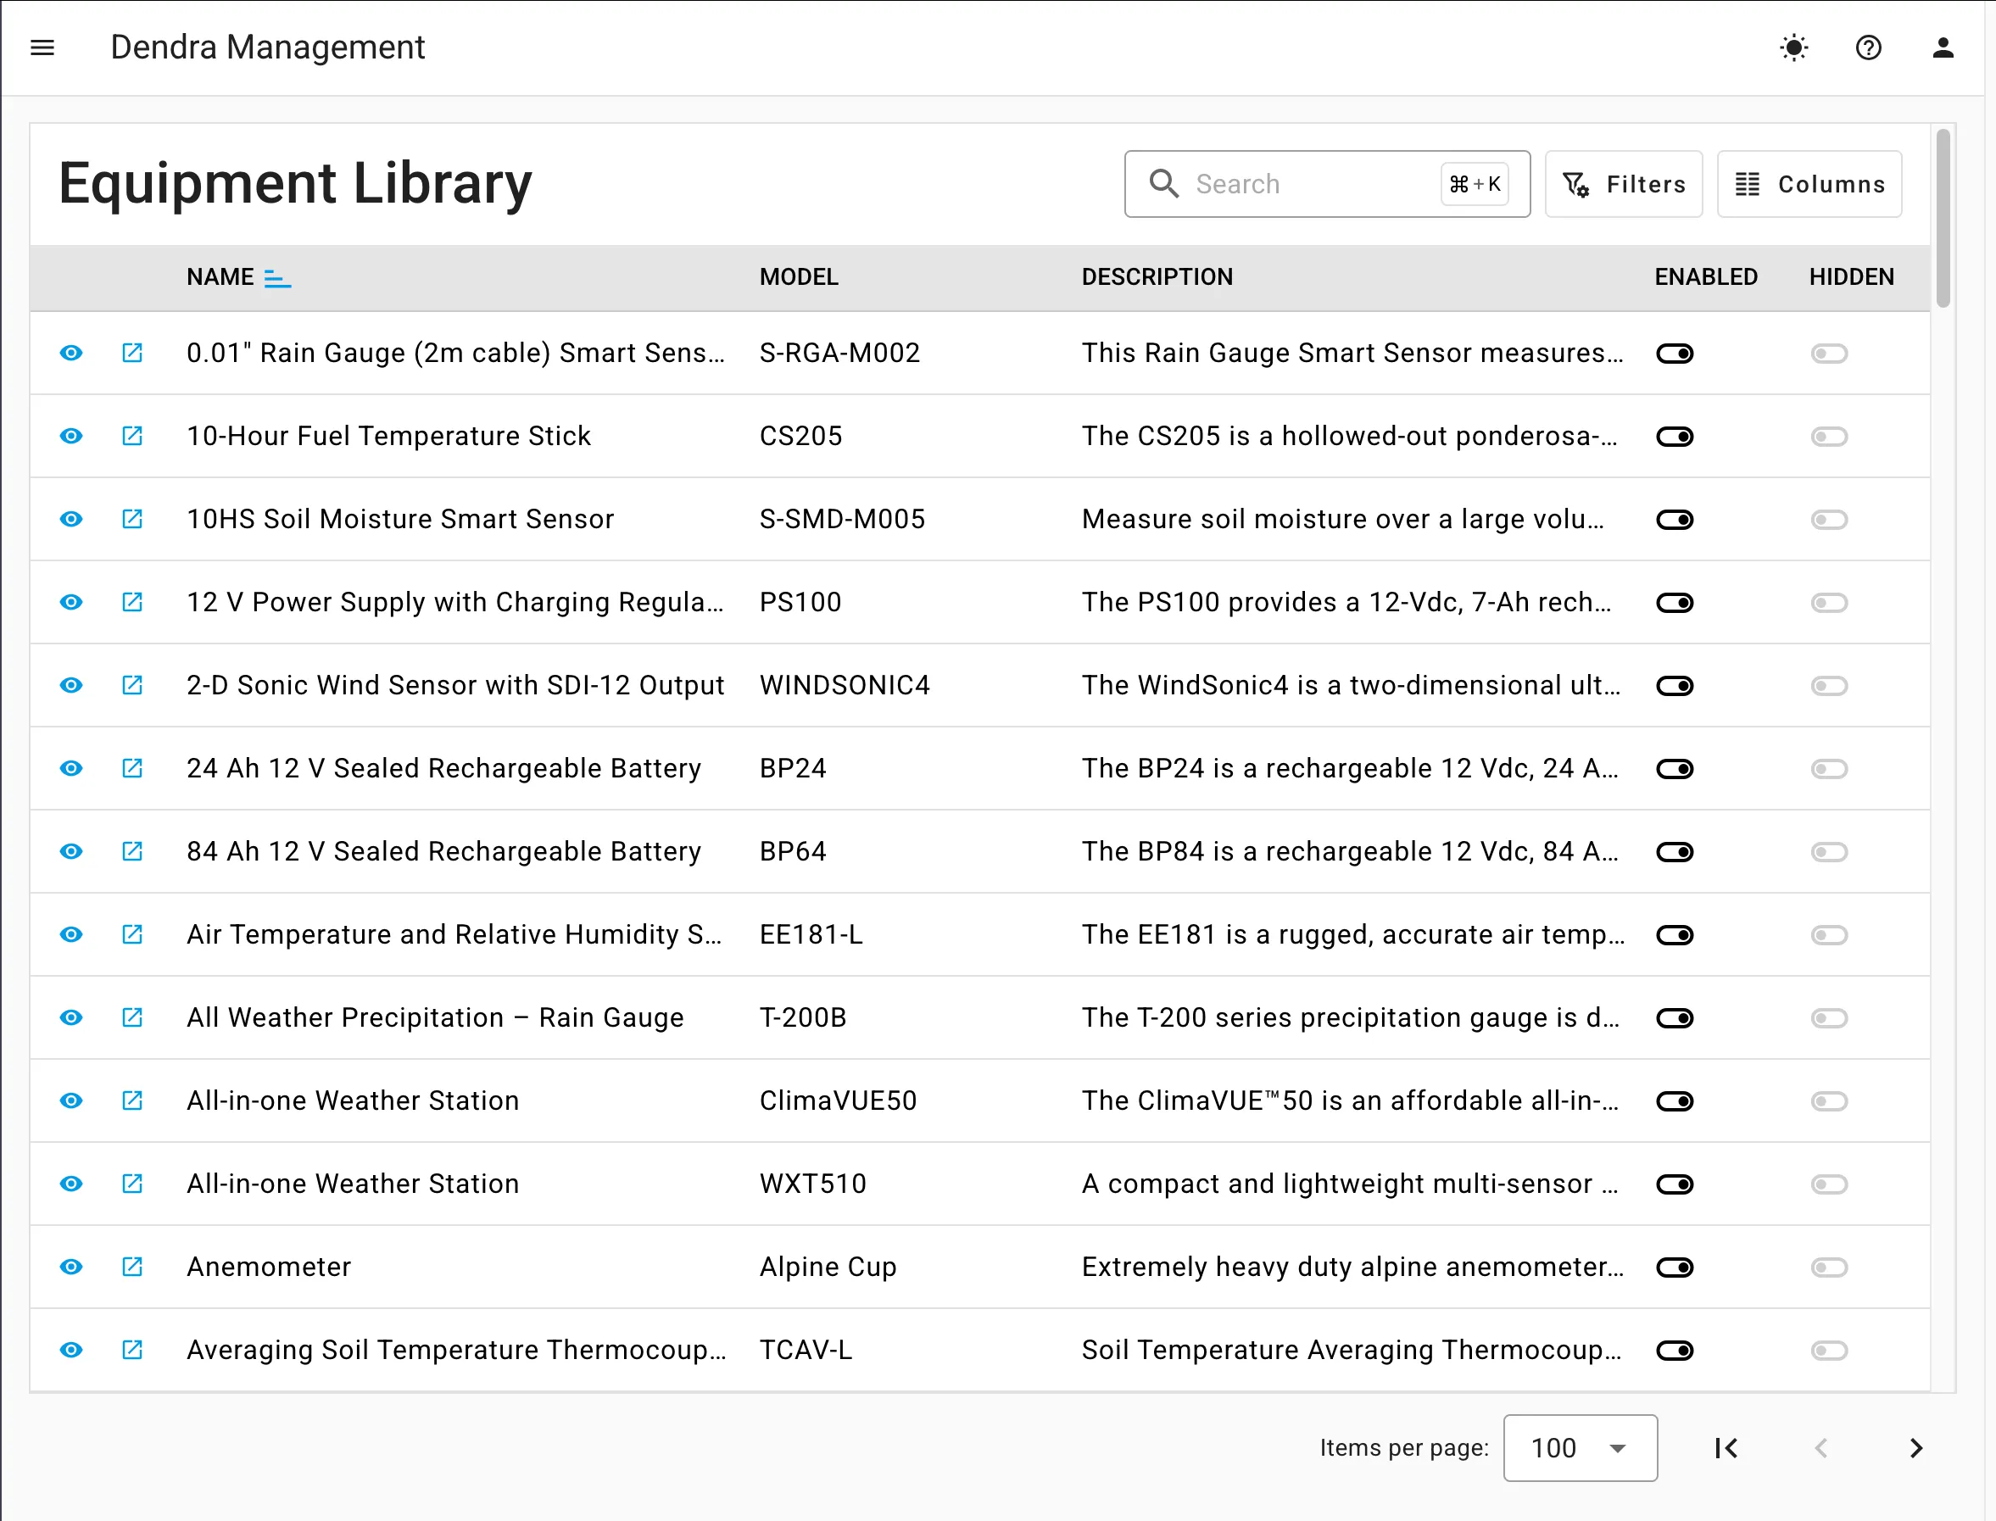Open the Filters panel
The height and width of the screenshot is (1521, 1996).
pos(1623,184)
